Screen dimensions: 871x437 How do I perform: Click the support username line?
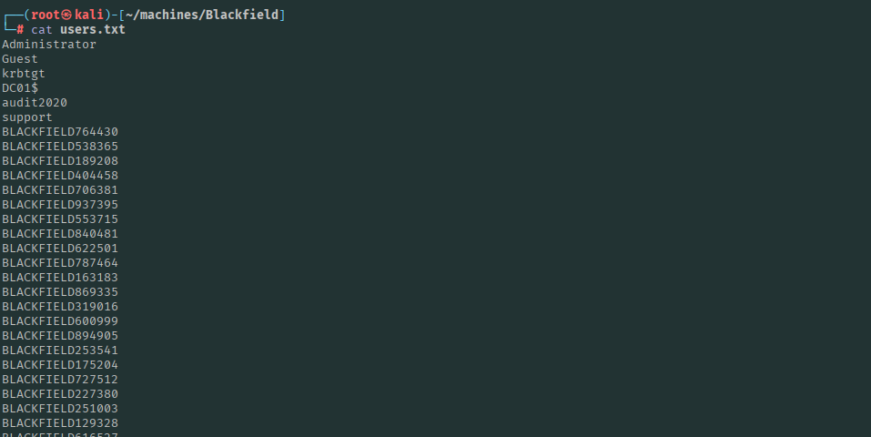pos(27,117)
